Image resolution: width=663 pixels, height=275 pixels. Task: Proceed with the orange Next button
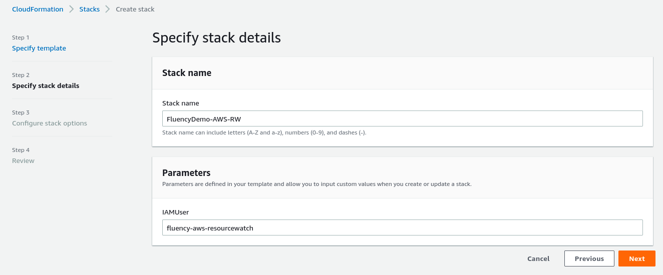pyautogui.click(x=637, y=258)
